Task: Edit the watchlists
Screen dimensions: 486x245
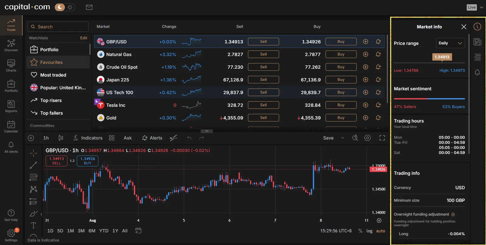Action: [84, 38]
